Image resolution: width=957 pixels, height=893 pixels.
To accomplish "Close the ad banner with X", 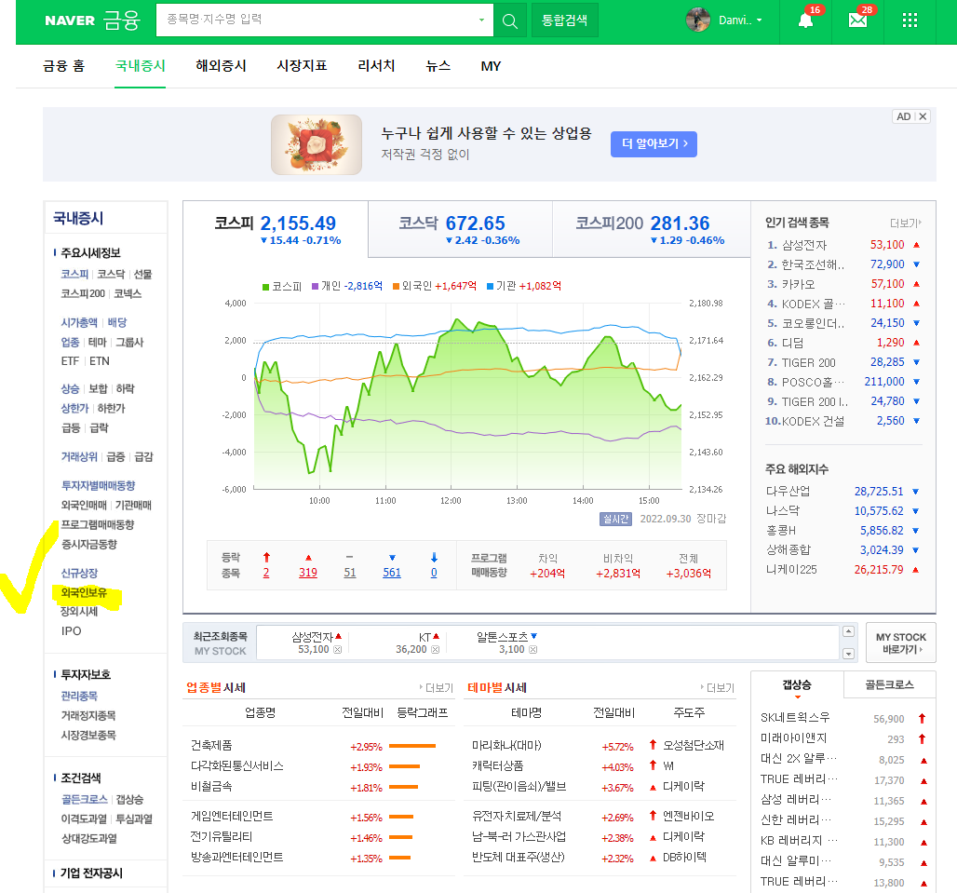I will pyautogui.click(x=923, y=116).
